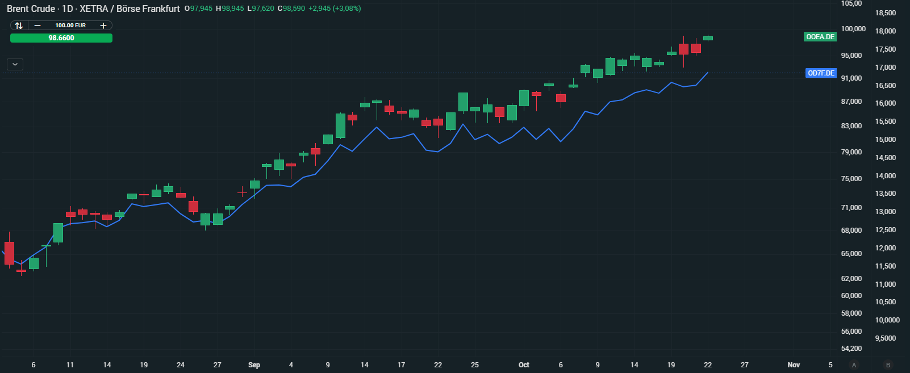Click the change value +2,945 (+3,08%)
The image size is (910, 373).
(335, 9)
